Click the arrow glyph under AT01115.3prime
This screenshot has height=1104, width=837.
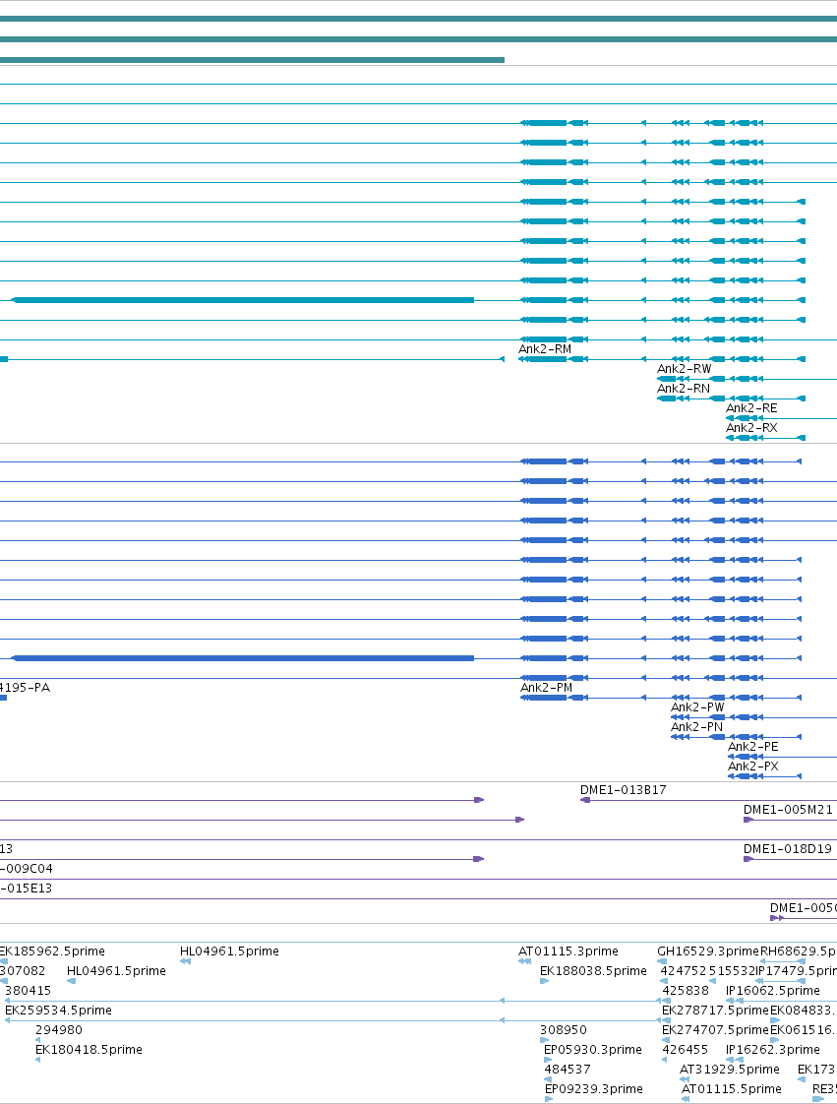[524, 961]
